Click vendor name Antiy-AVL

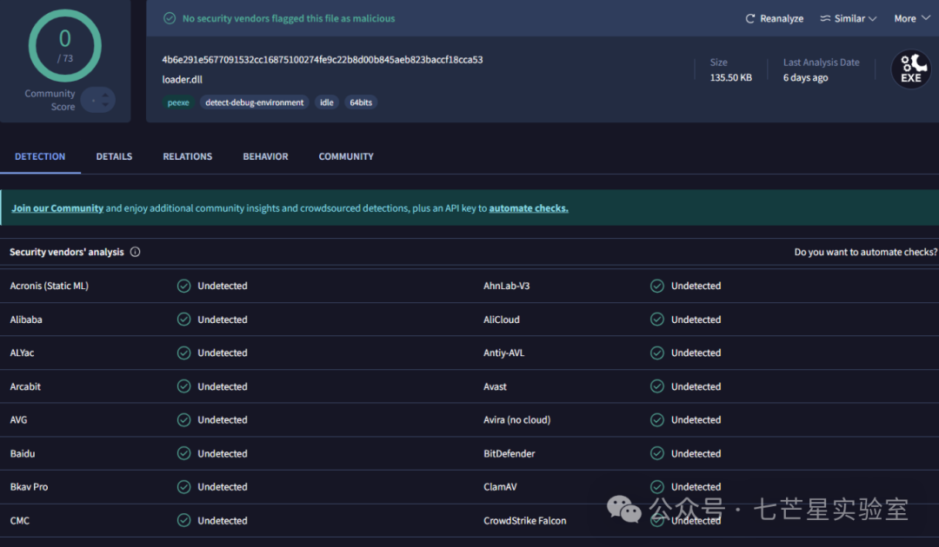pyautogui.click(x=503, y=353)
